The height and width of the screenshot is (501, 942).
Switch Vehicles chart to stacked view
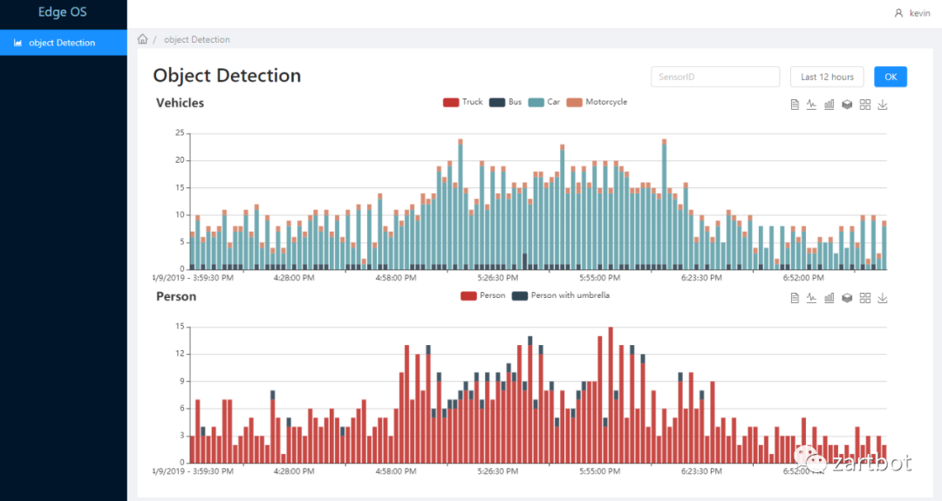point(847,105)
